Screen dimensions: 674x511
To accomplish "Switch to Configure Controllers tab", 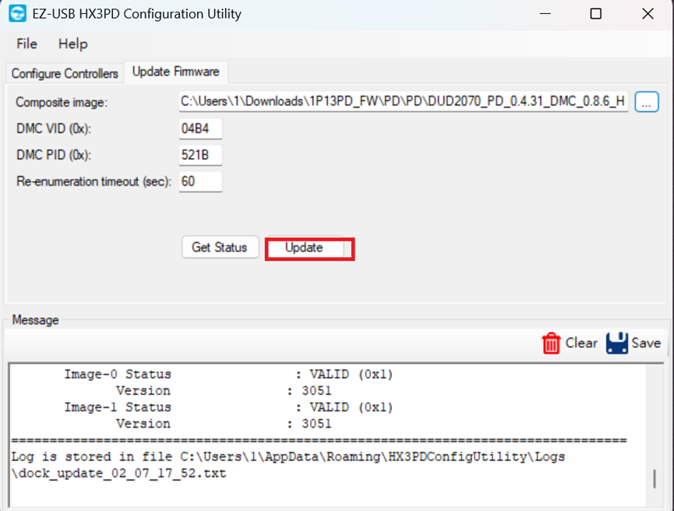I will [65, 73].
